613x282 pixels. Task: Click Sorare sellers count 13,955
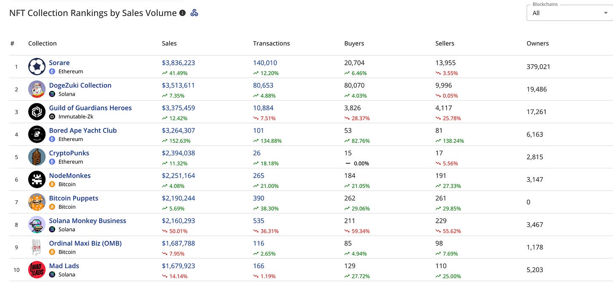pos(445,63)
